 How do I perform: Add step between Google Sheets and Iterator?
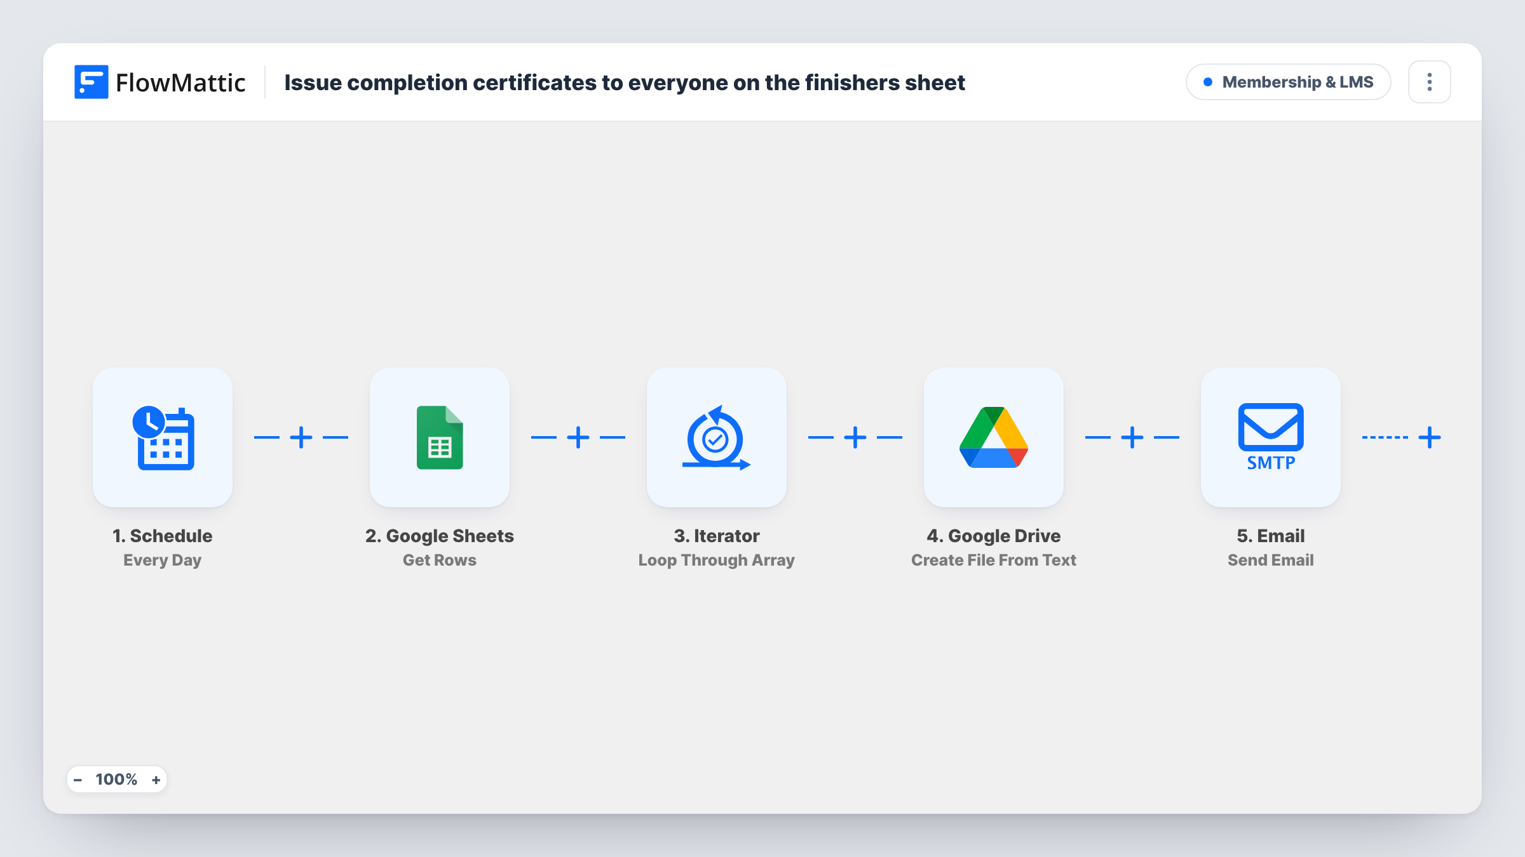[x=578, y=437]
